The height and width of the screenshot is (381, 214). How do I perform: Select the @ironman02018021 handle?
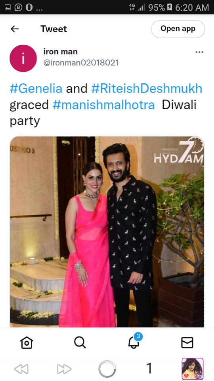click(x=81, y=63)
